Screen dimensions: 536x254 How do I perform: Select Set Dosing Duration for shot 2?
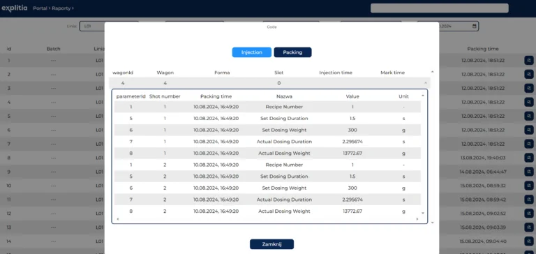point(268,177)
